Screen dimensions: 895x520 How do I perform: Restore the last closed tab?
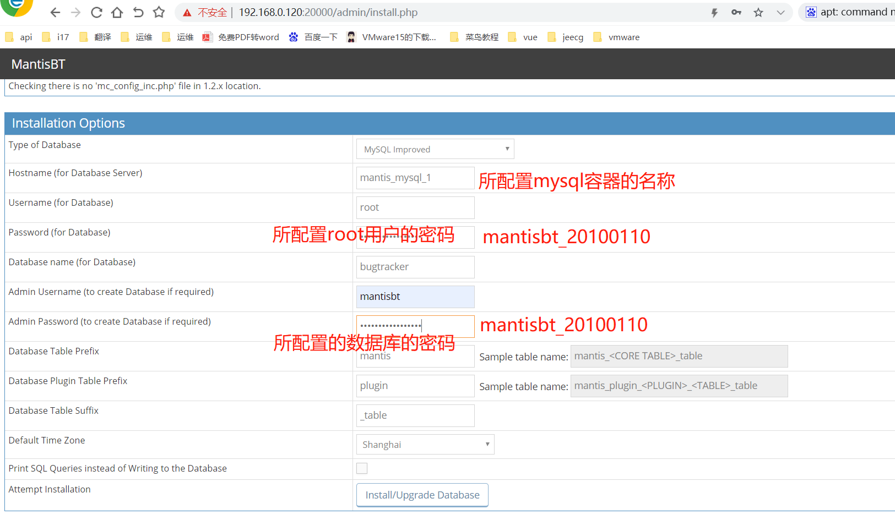pos(138,12)
